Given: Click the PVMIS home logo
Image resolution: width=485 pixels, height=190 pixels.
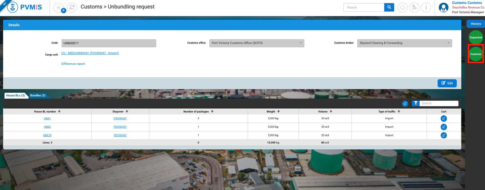Looking at the screenshot, I should click(x=25, y=7).
